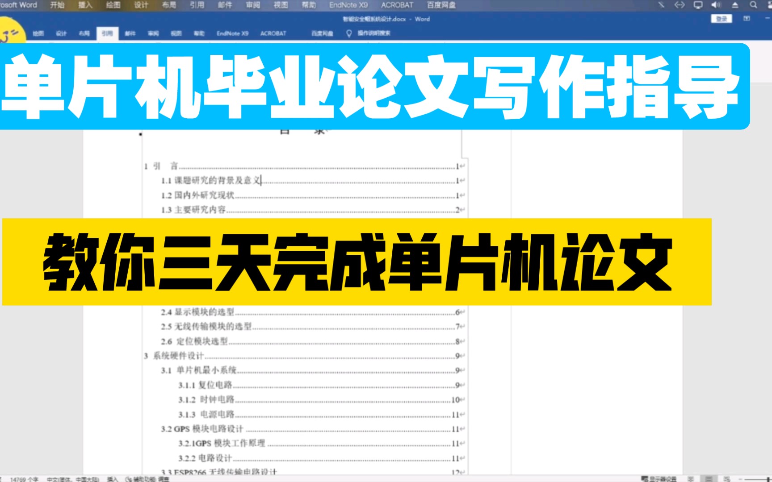
Task: Open ribbon display options icon in title bar
Action: click(x=747, y=19)
